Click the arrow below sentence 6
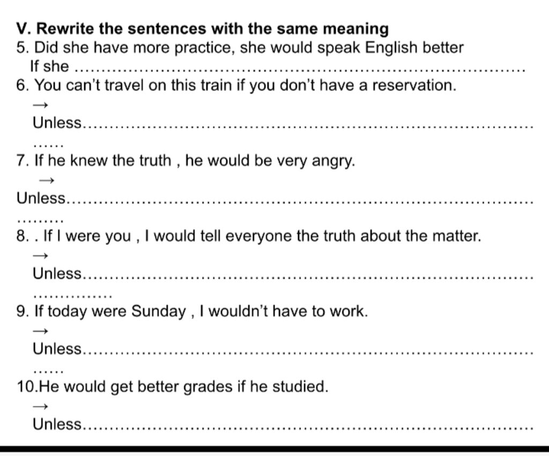 tap(40, 104)
